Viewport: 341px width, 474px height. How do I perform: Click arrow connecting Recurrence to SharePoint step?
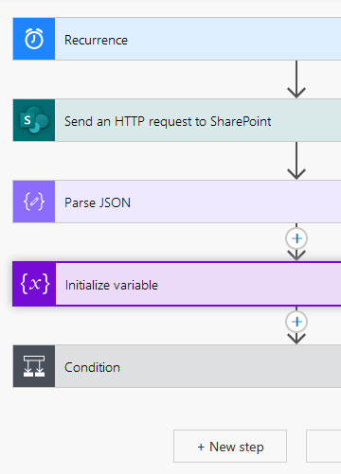pos(296,79)
